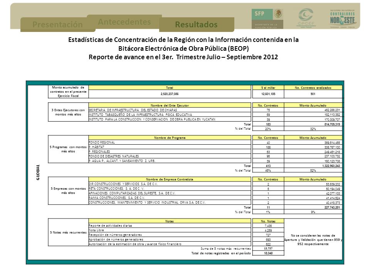Select Aprobación de números generadores row
This screenshot has height=277, width=370.
(x=170, y=239)
